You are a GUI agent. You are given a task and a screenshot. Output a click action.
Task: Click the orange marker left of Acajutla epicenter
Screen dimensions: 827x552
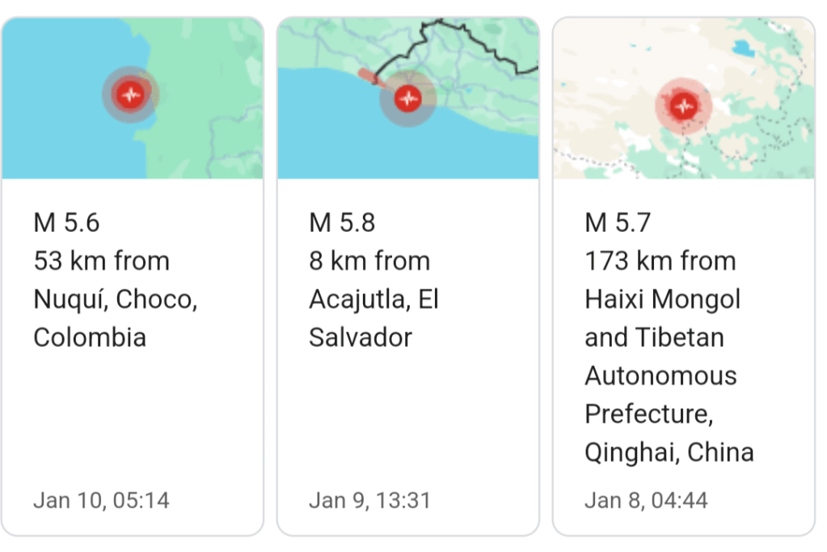click(x=367, y=77)
